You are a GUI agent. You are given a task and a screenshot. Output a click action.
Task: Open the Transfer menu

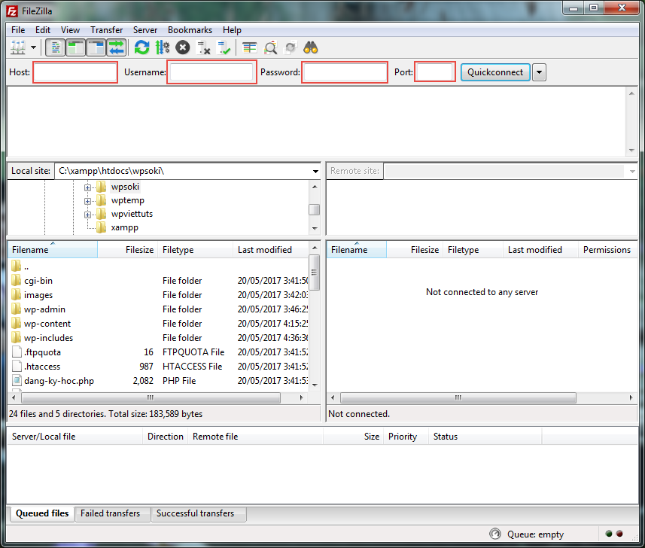[x=107, y=30]
